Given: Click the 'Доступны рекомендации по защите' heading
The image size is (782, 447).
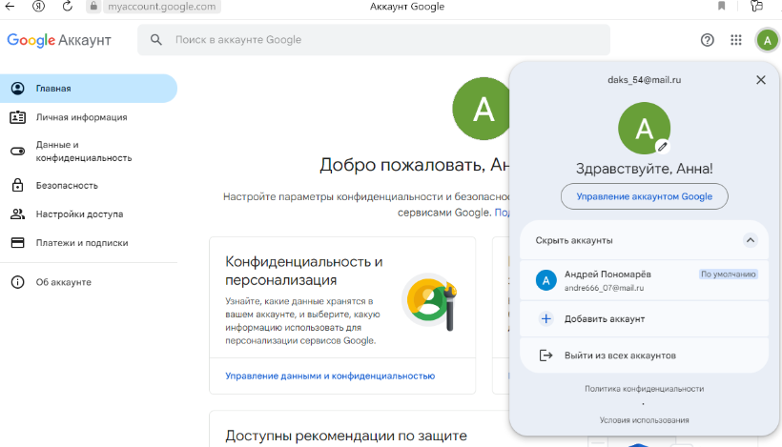Looking at the screenshot, I should click(346, 436).
